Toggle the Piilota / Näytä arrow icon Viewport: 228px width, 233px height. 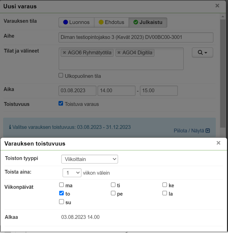[208, 131]
